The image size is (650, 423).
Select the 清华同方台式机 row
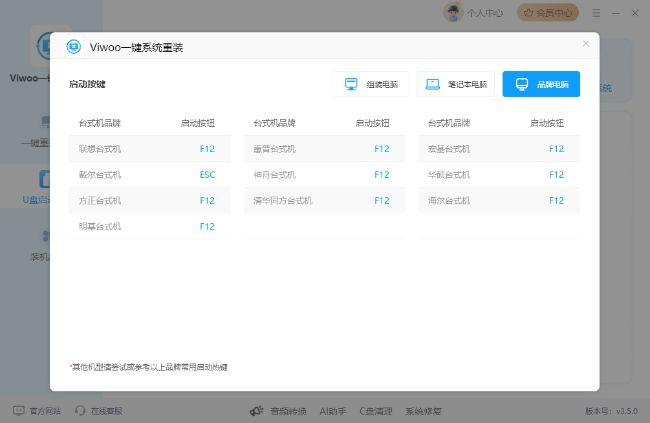click(x=325, y=201)
